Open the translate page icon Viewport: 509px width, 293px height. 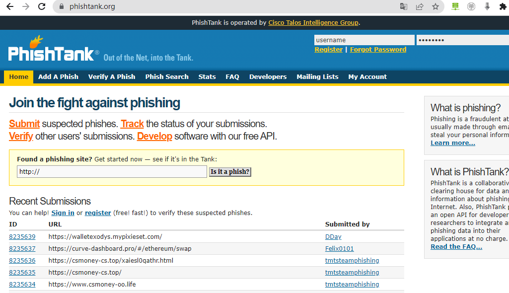404,6
